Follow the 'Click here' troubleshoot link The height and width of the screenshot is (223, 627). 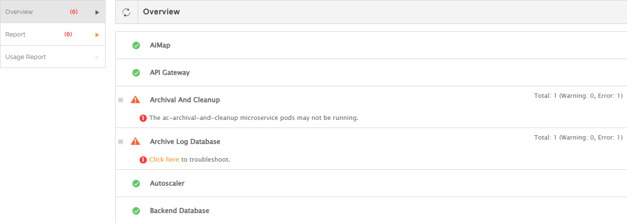click(x=164, y=160)
